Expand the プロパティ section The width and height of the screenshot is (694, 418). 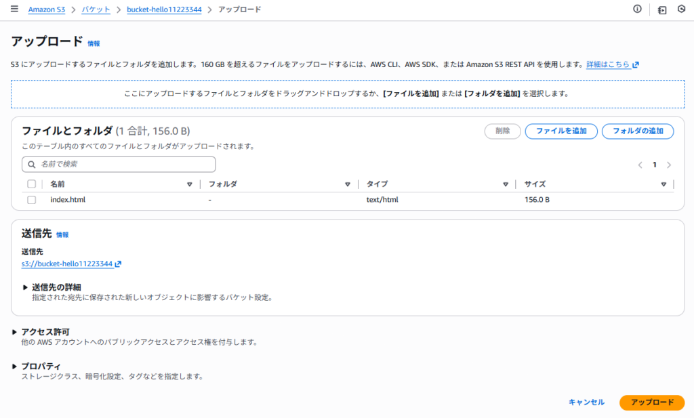pyautogui.click(x=16, y=367)
